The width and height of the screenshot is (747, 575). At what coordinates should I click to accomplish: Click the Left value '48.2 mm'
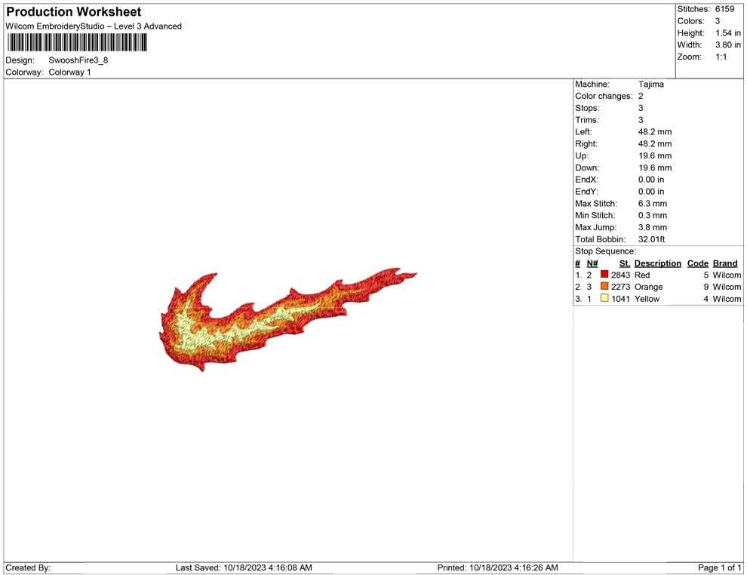655,132
